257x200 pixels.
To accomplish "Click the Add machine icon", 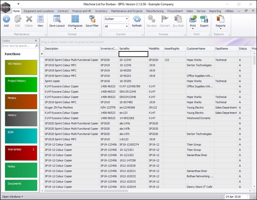I will [6, 21].
